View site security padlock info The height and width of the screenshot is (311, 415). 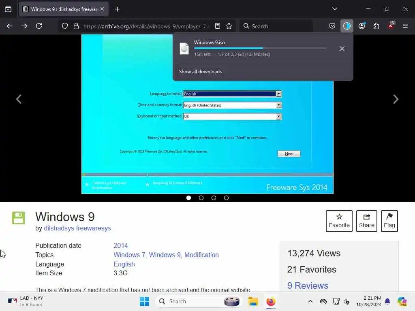coord(76,26)
